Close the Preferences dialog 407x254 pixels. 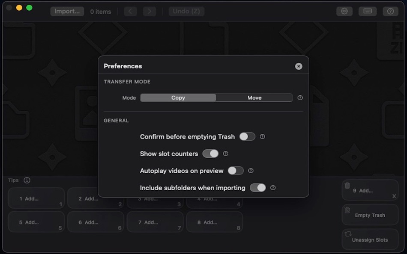299,66
